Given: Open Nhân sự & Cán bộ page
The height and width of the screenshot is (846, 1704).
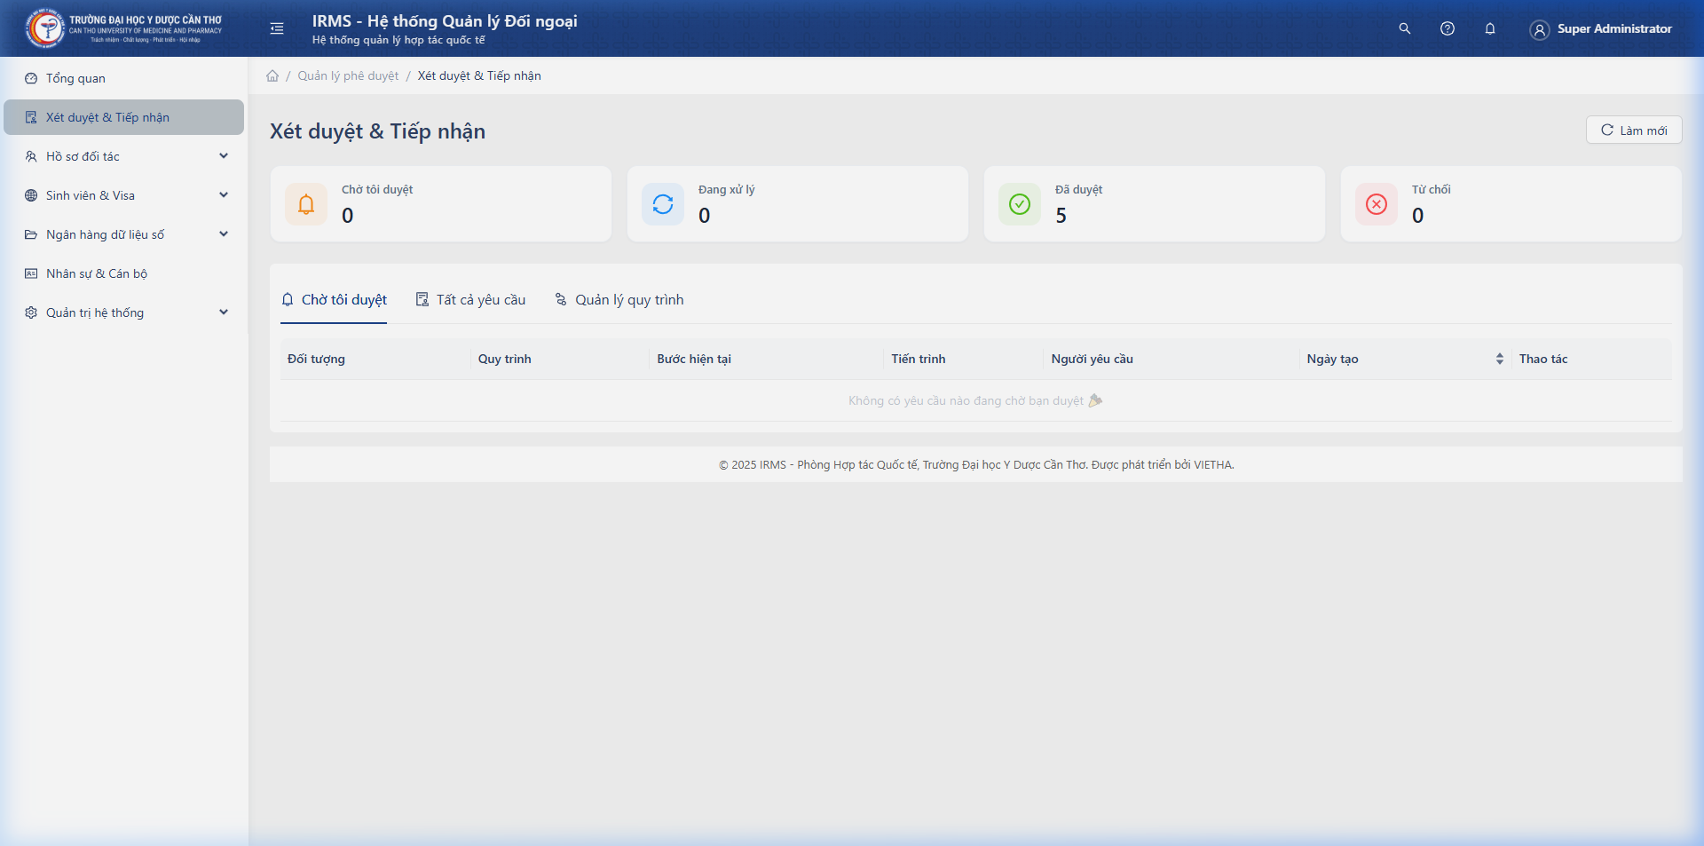Looking at the screenshot, I should [97, 273].
